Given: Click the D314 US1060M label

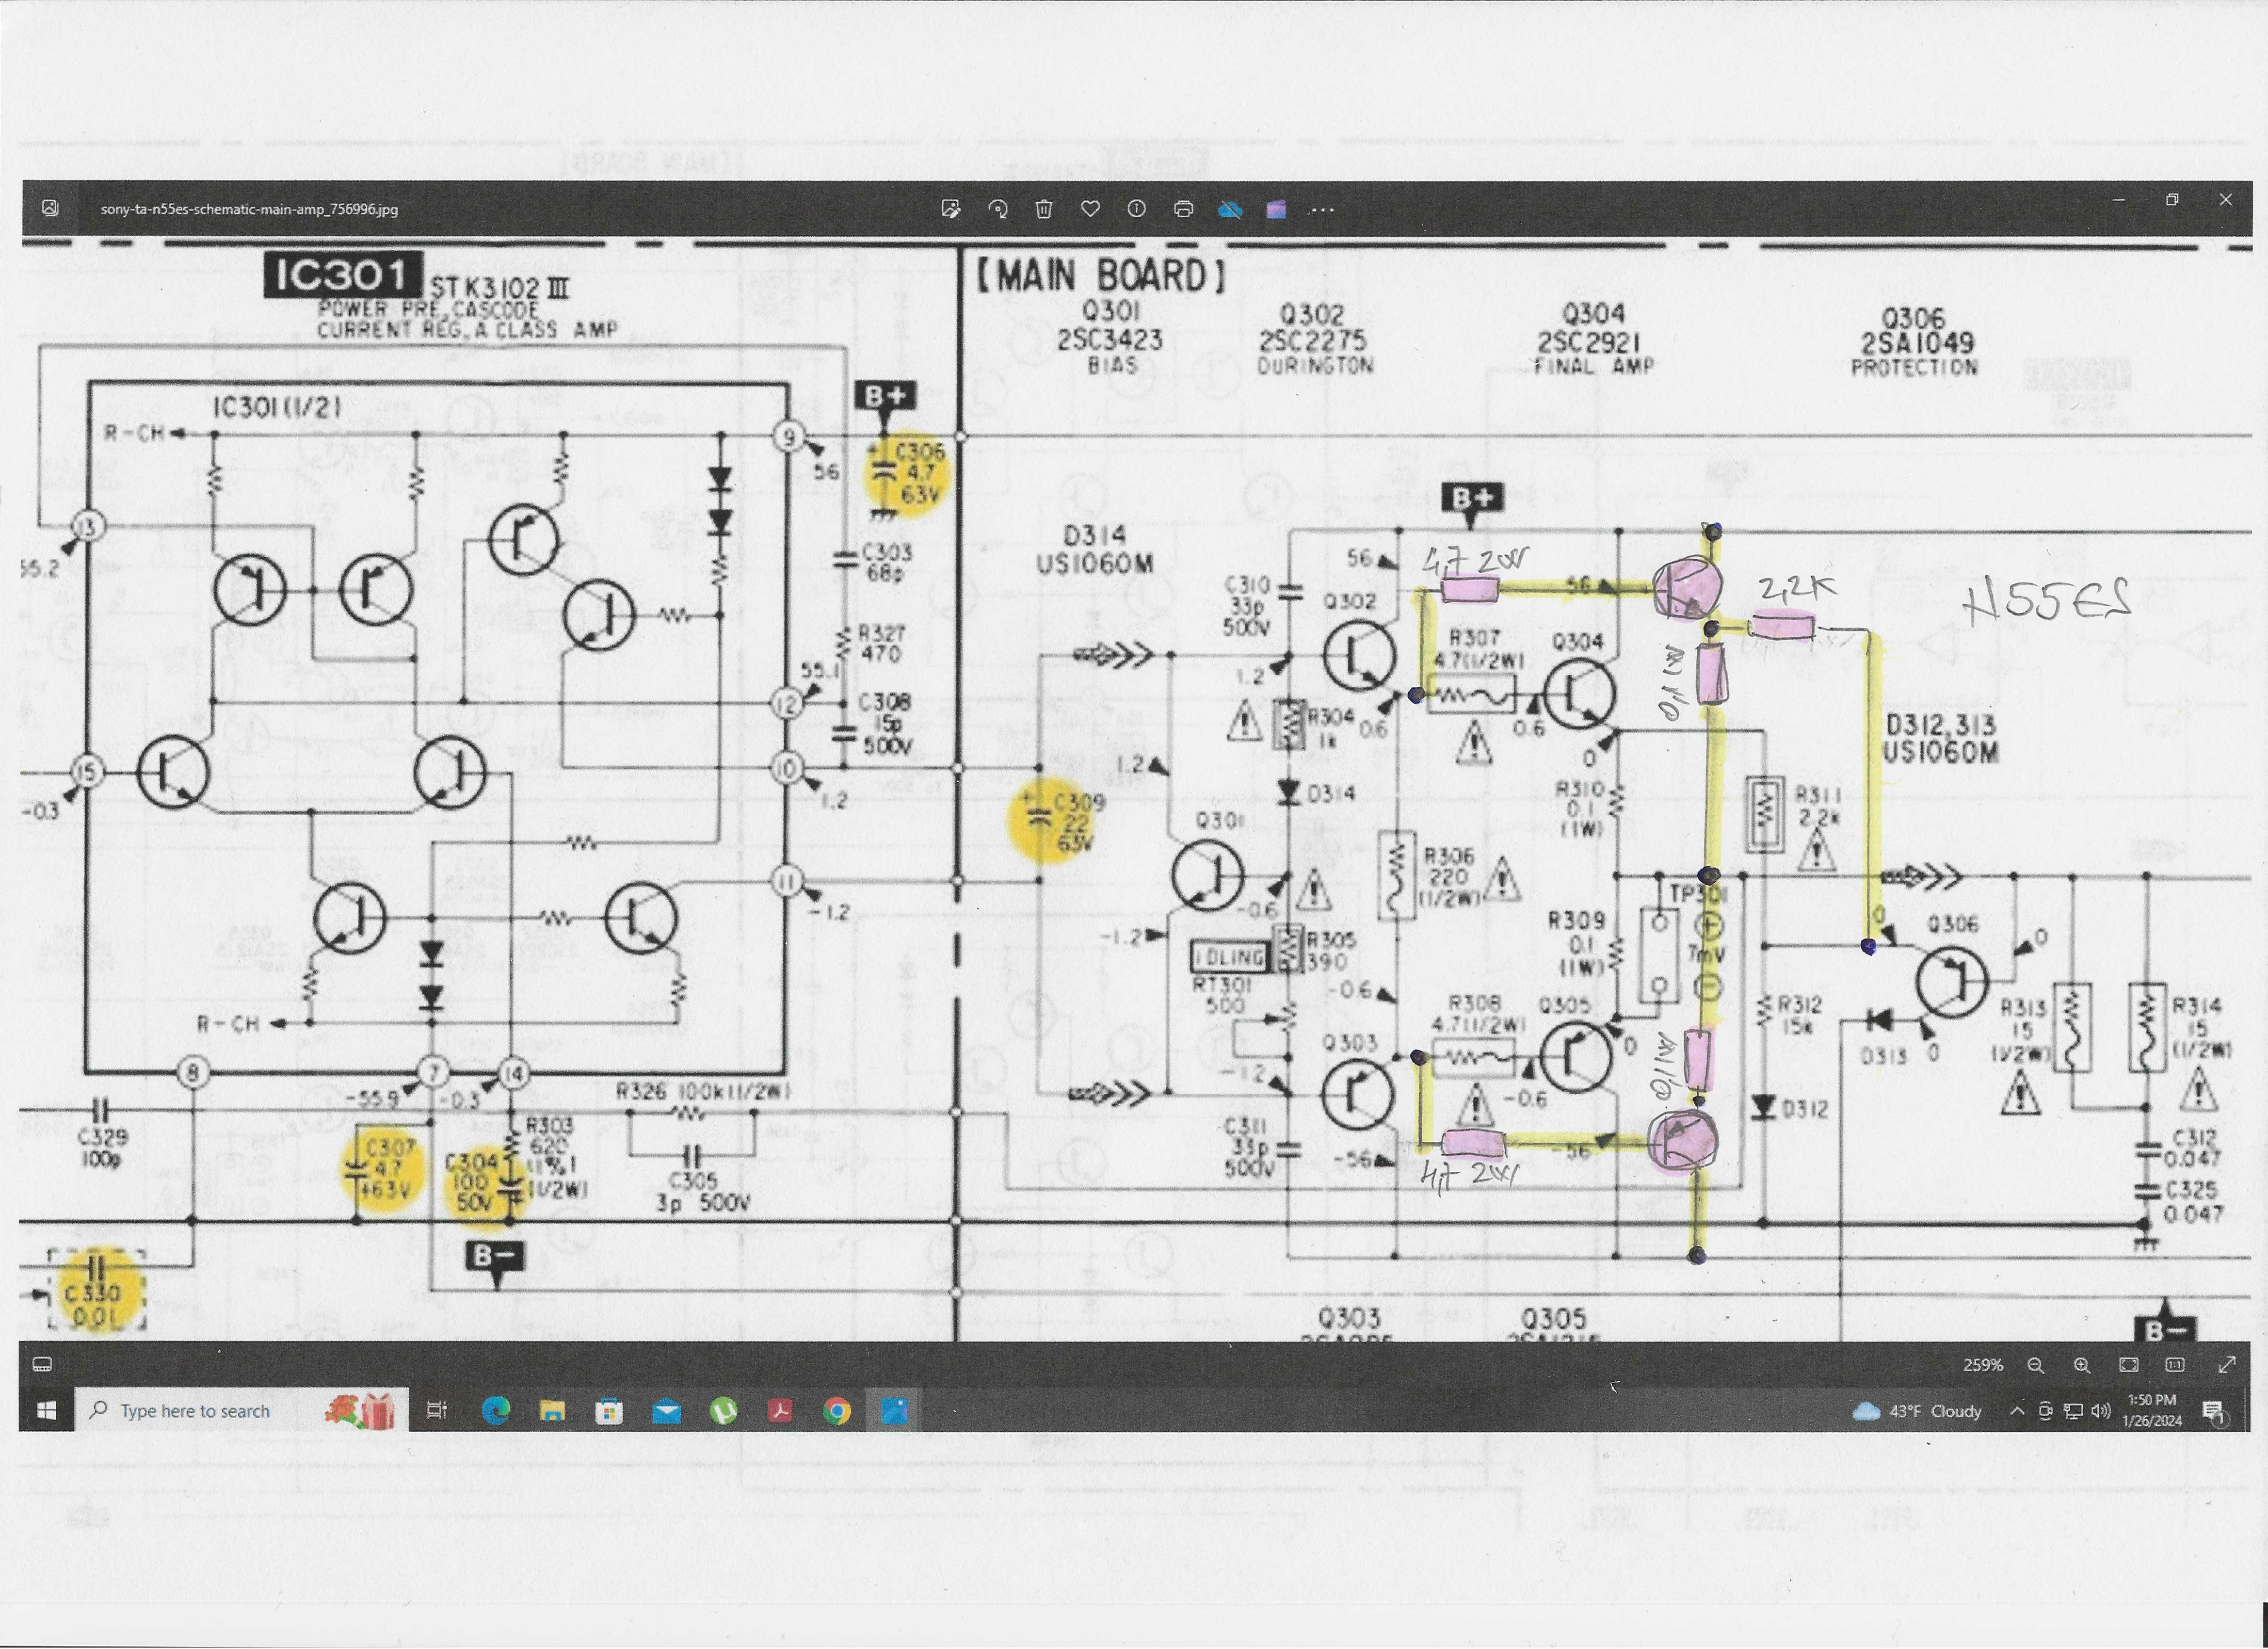Looking at the screenshot, I should point(1095,549).
